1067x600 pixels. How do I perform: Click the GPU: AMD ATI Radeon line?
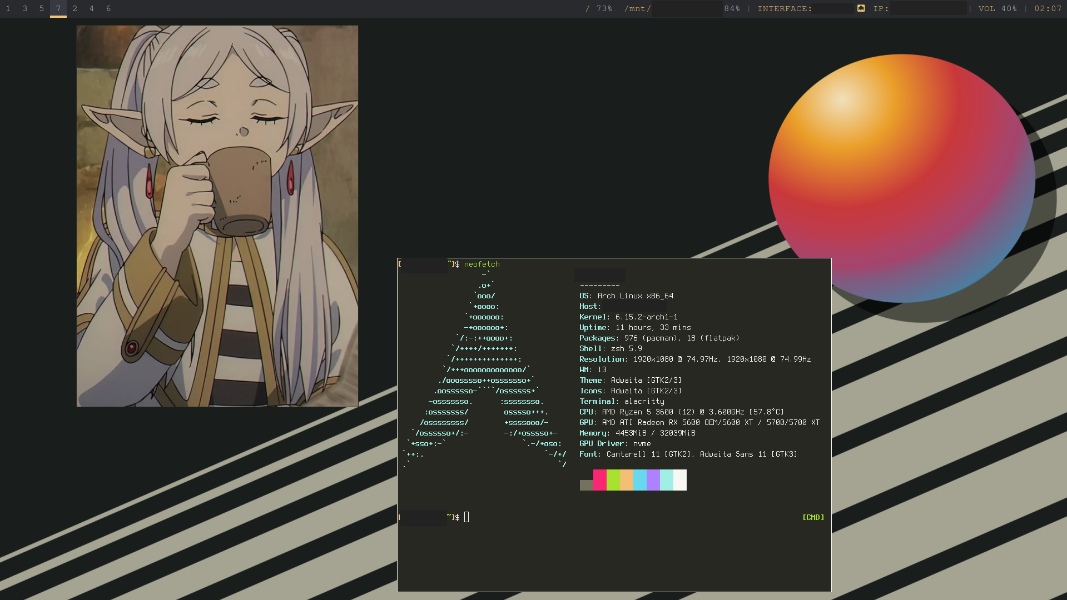699,423
